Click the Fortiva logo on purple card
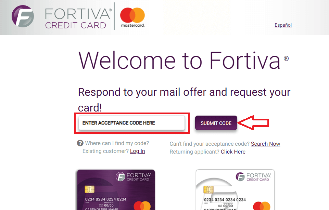The width and height of the screenshot is (329, 210). click(134, 176)
